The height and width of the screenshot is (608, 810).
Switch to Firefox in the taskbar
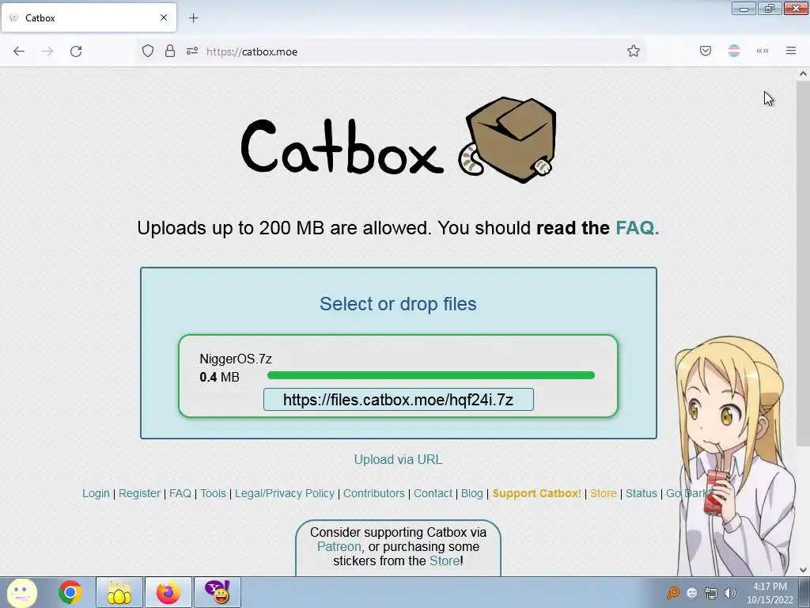(x=168, y=592)
